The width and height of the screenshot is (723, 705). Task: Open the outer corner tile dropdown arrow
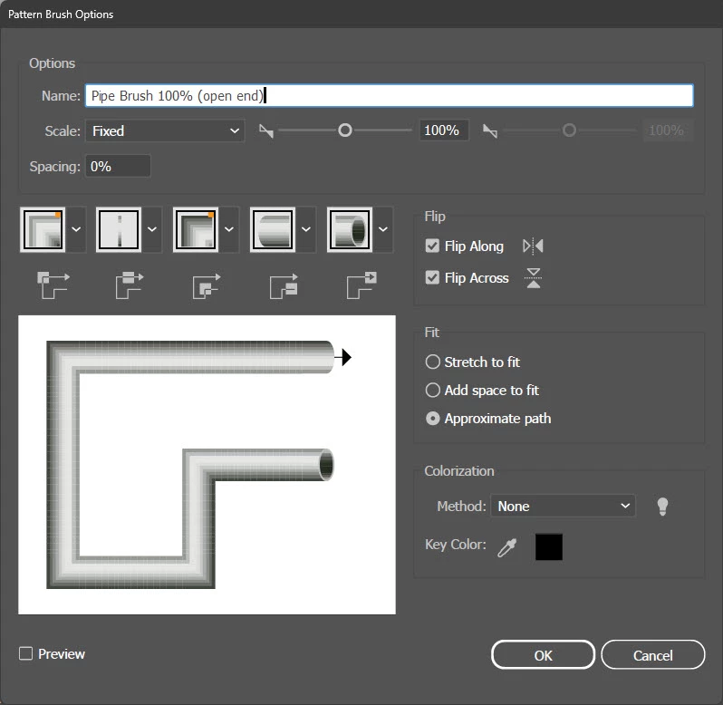[76, 229]
